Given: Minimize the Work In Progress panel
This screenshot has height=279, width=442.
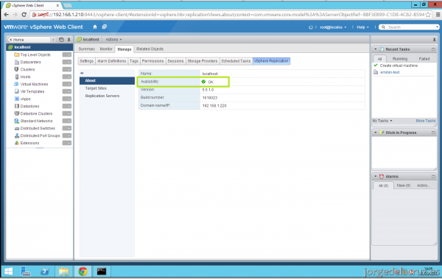Looking at the screenshot, I should point(433,133).
